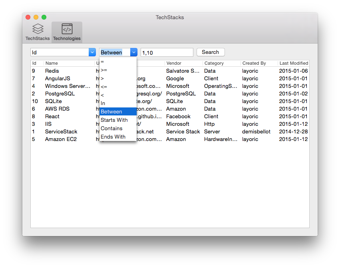340x268 pixels.
Task: Open the Between operator dropdown
Action: pos(133,52)
